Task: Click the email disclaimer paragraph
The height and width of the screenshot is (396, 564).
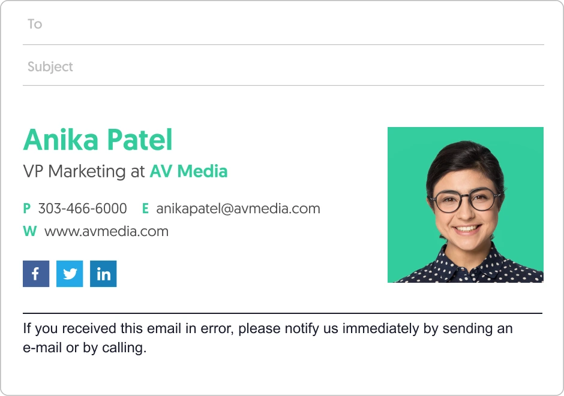Action: (267, 329)
